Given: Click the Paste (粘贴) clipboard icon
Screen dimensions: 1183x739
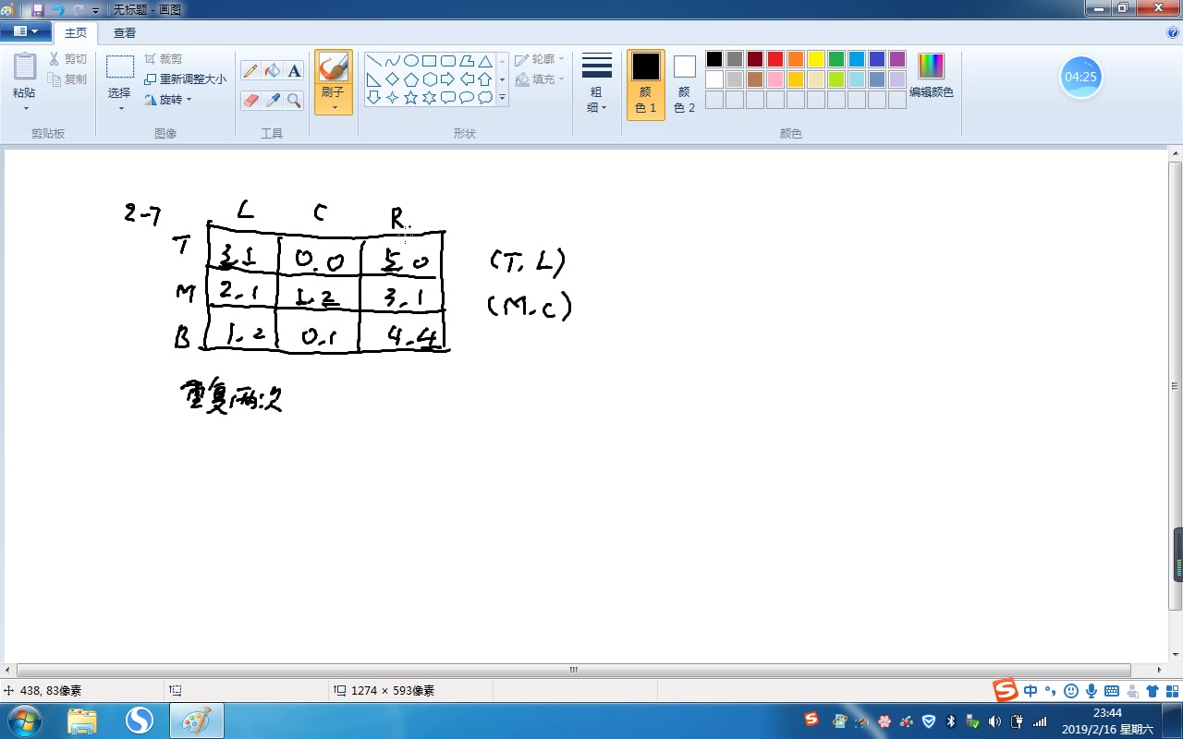Looking at the screenshot, I should point(25,67).
